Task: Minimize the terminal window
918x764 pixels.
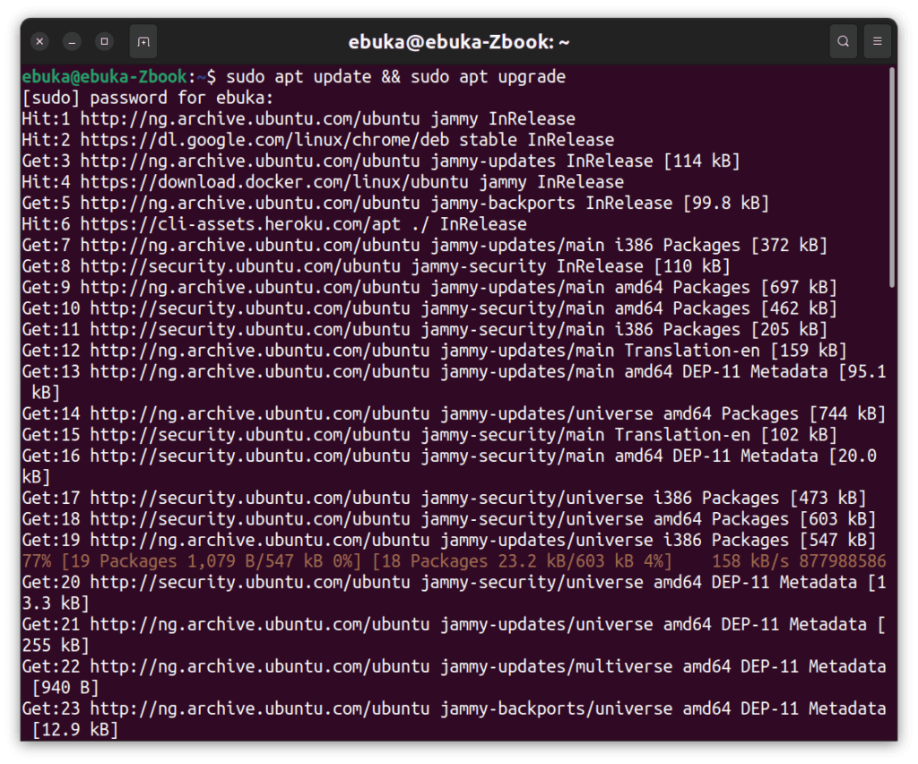Action: [72, 41]
